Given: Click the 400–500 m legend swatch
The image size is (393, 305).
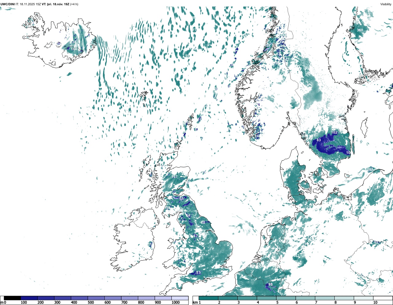Looking at the screenshot, I should [80, 298].
